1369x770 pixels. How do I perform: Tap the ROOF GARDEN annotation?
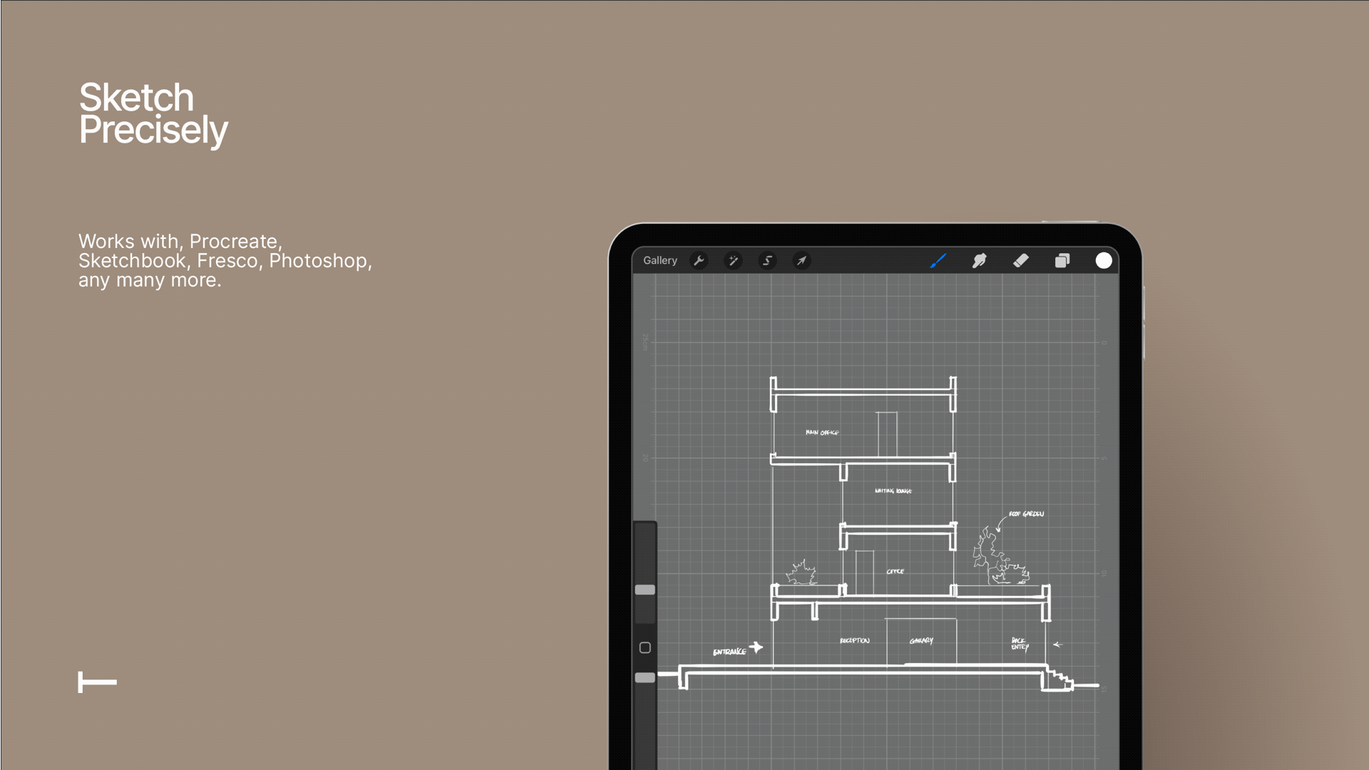[x=1026, y=514]
